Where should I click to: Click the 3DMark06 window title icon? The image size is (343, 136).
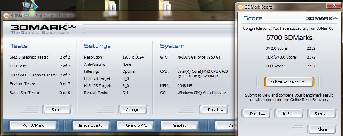(6, 16)
